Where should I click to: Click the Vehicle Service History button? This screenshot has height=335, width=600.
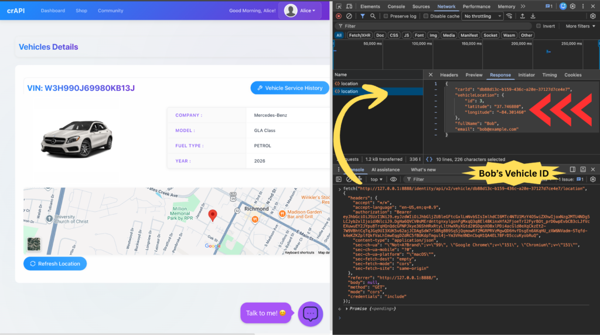pos(289,88)
